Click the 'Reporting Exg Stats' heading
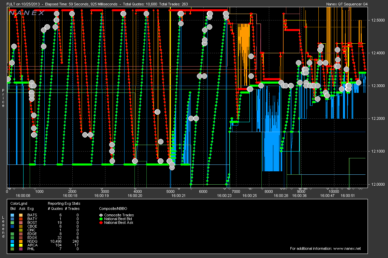Screen dimensions: 388x258 (64, 203)
